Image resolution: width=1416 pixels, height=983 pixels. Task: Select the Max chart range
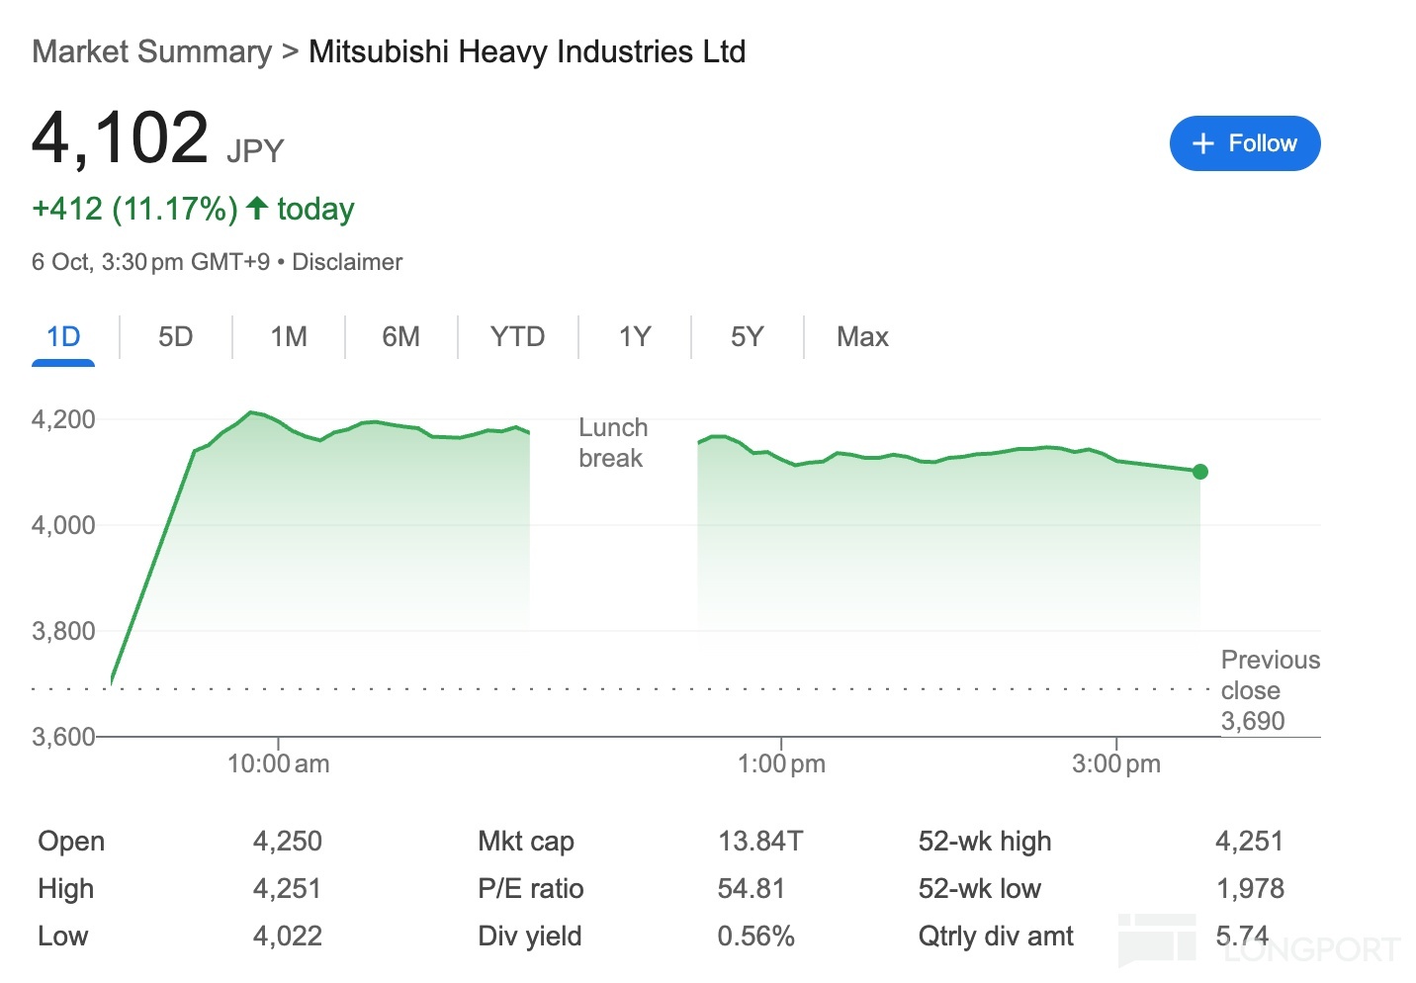(862, 337)
